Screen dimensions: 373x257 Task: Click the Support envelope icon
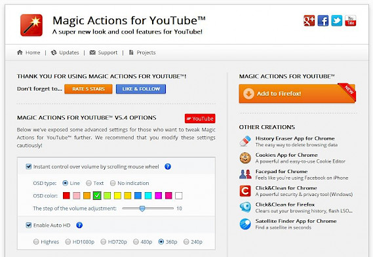92,52
